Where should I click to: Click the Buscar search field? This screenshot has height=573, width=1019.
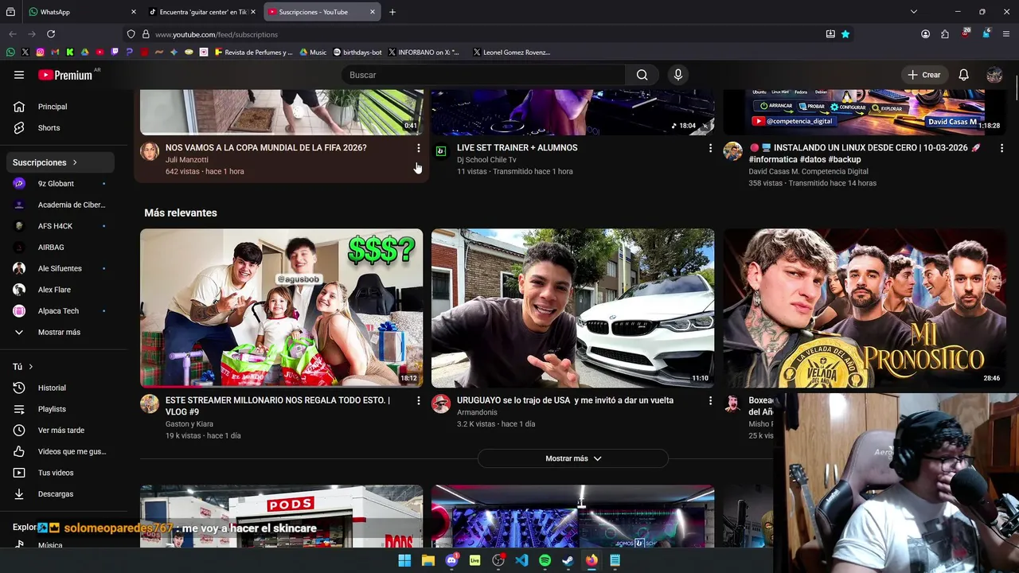click(x=483, y=75)
